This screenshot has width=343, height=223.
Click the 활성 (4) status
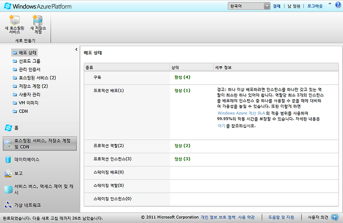click(182, 77)
